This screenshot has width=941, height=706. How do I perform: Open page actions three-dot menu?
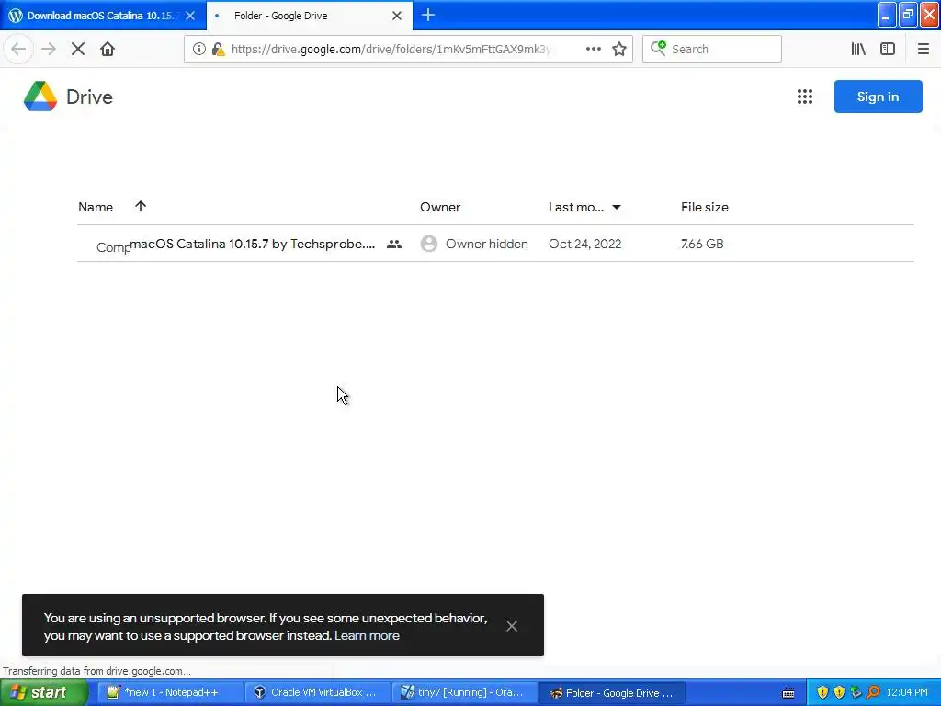pos(593,49)
